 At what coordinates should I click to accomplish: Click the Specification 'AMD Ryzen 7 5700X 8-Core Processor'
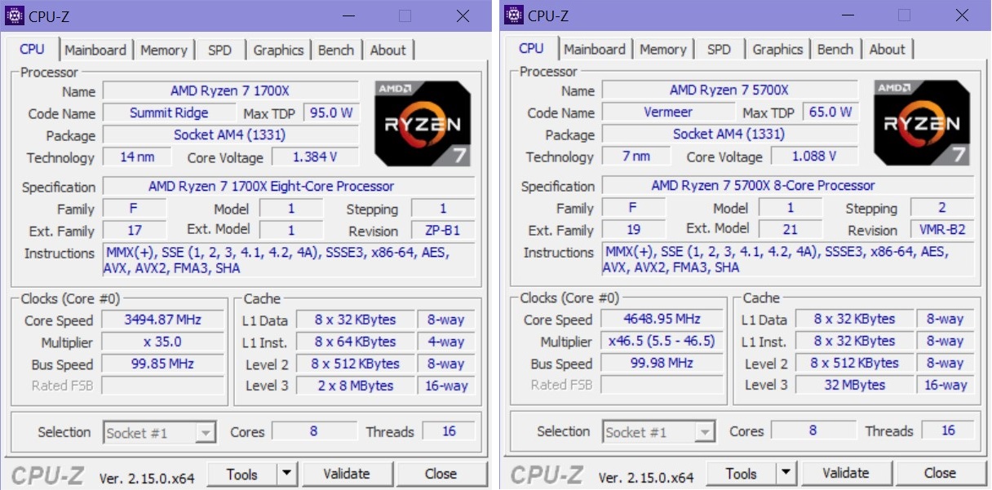788,185
